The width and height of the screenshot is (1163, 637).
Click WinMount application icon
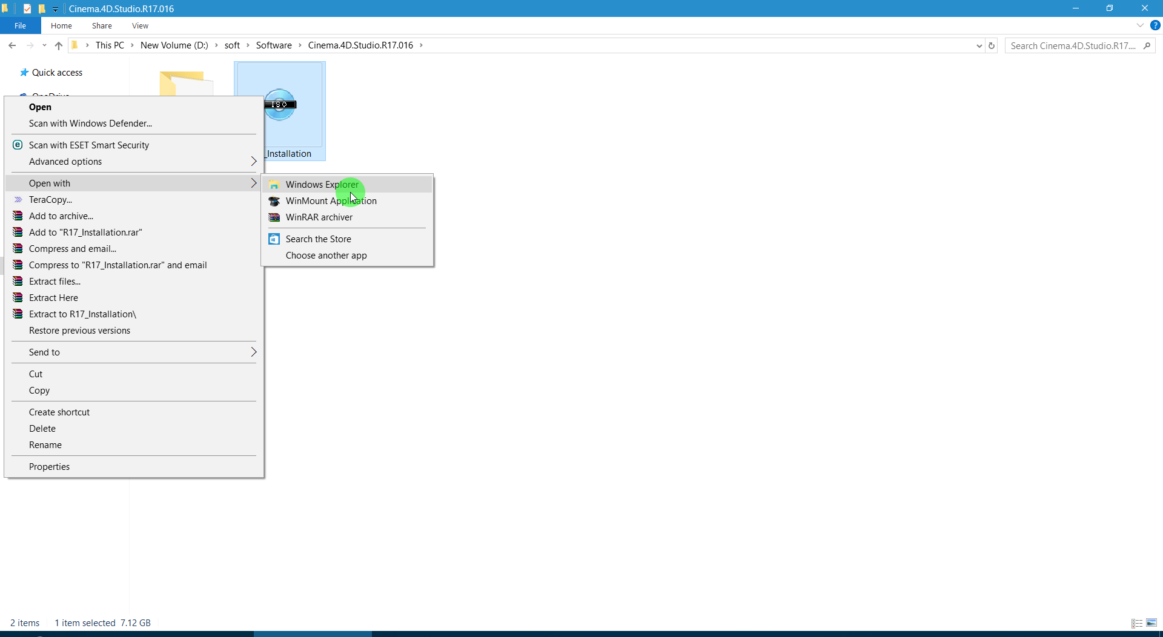tap(274, 201)
